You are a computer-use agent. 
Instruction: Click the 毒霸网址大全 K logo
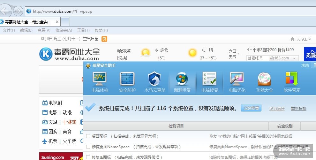(46, 54)
